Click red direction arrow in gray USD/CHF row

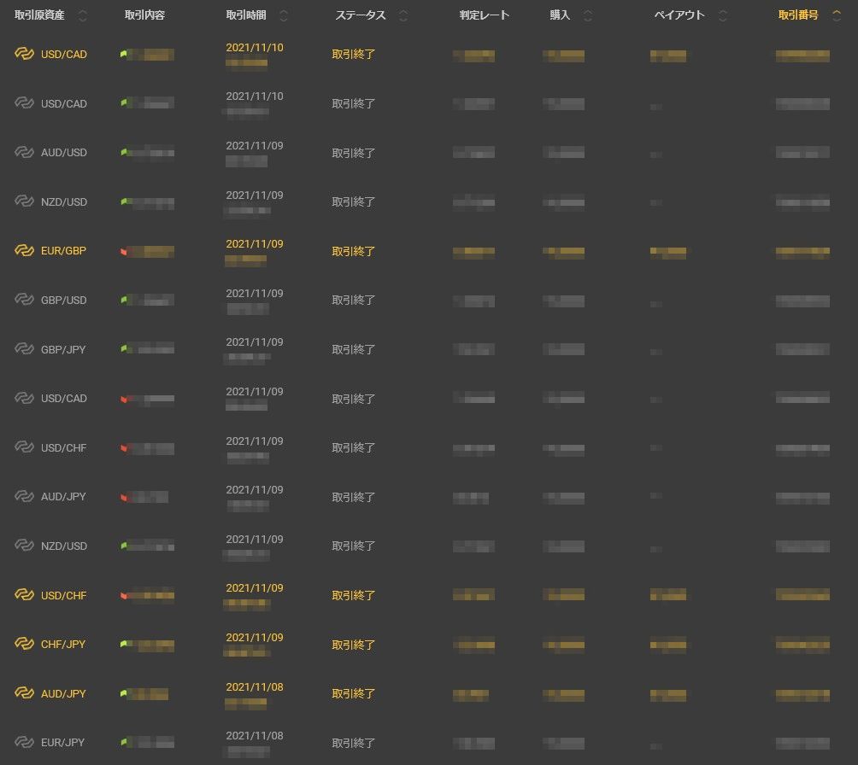(124, 448)
